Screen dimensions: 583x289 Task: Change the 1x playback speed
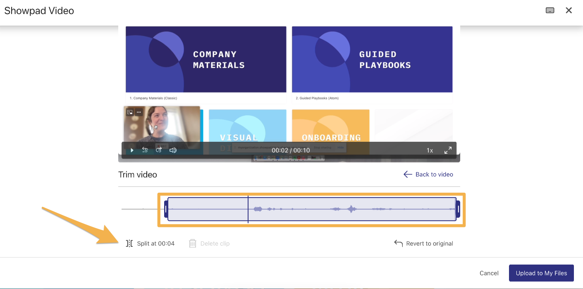[430, 150]
